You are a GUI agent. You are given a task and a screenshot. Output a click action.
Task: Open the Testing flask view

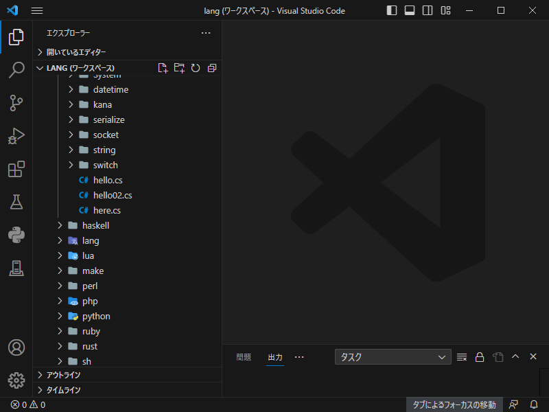16,202
